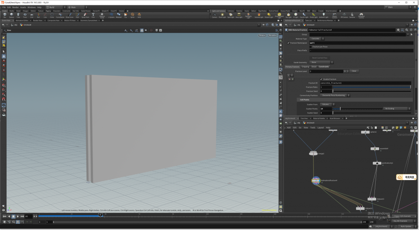Add a Sky Light from the shelf
This screenshot has width=419, height=230.
coord(288,15)
